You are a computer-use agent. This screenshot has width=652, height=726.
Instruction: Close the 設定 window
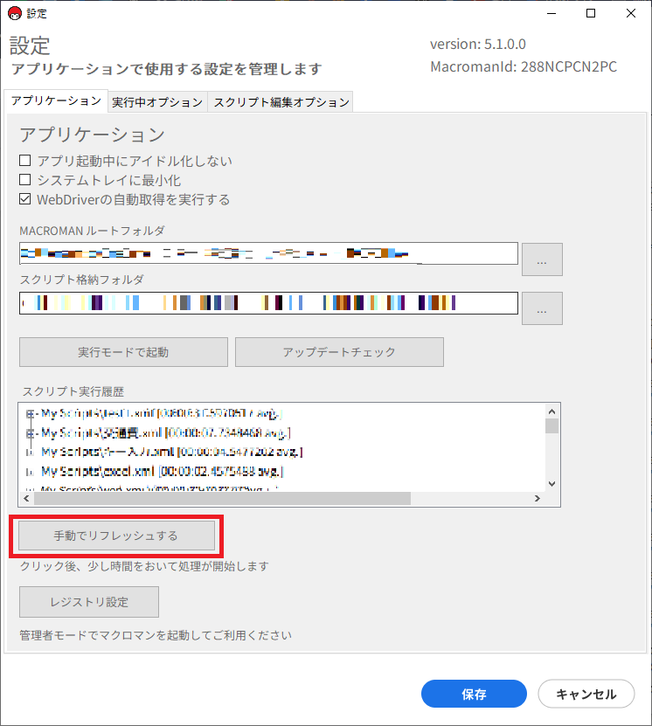(x=631, y=13)
